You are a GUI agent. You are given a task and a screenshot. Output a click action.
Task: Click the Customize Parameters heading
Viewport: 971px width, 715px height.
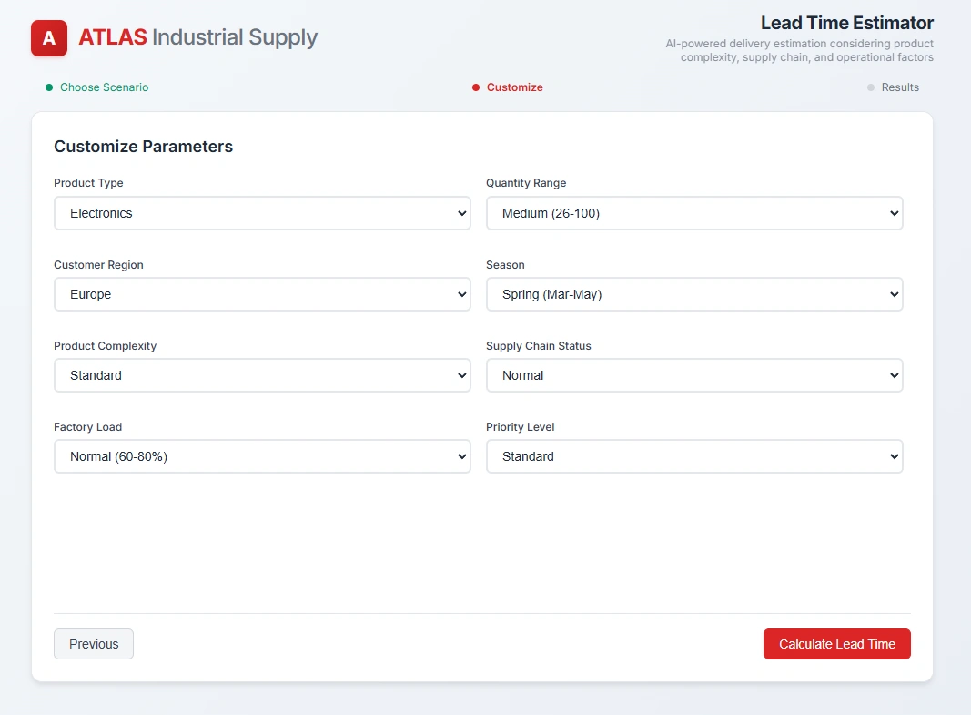coord(143,147)
